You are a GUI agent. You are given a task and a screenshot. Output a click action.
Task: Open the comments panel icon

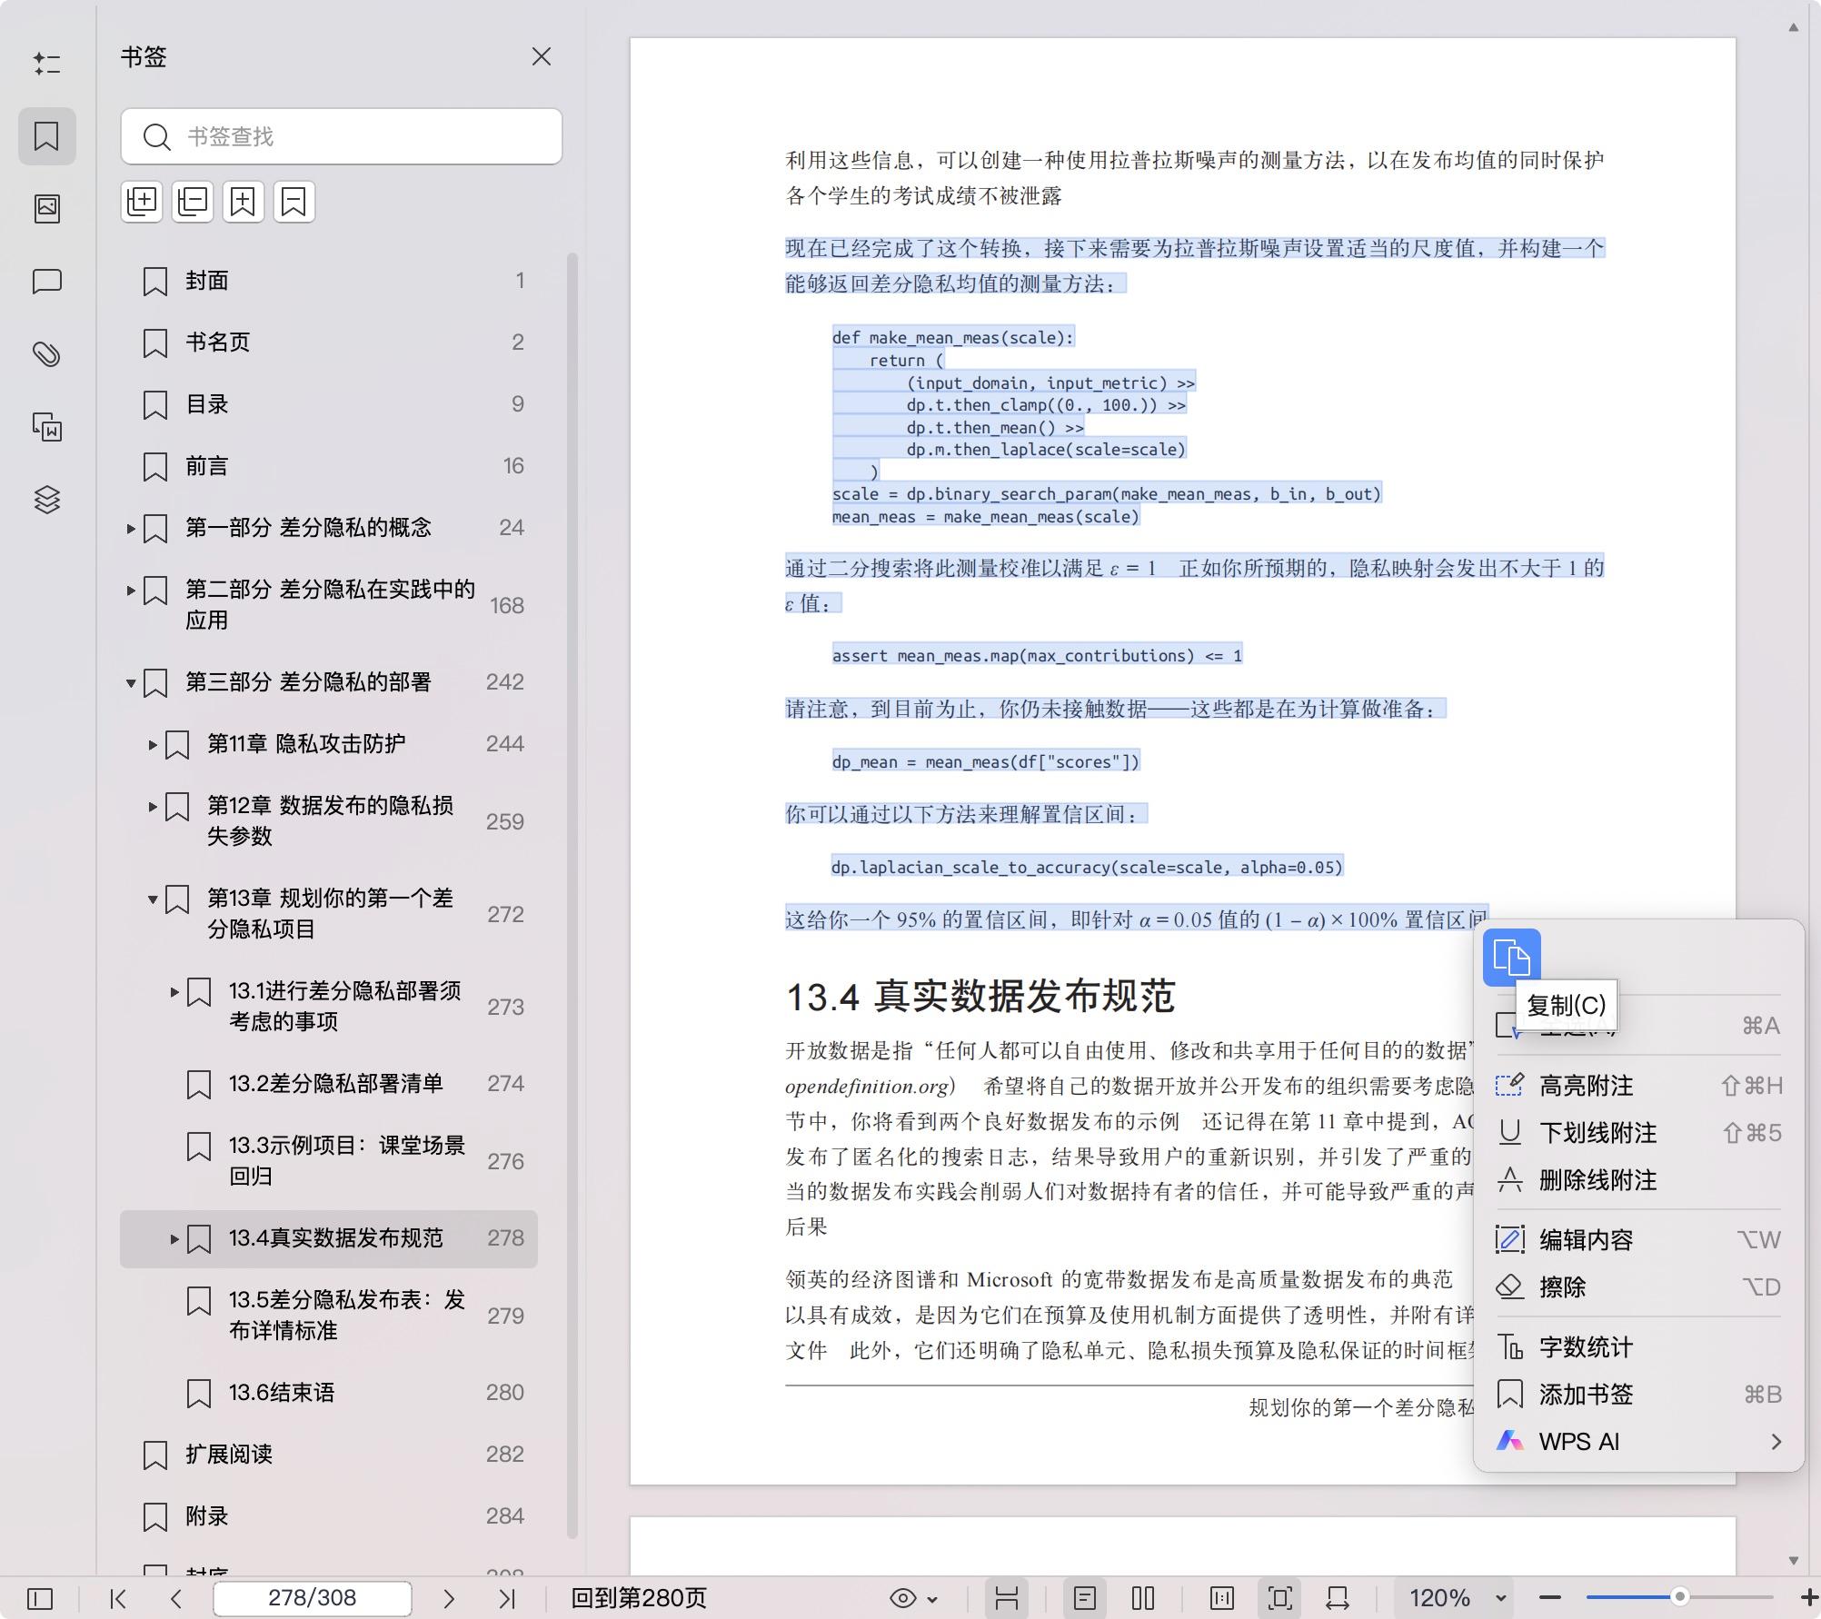(x=47, y=282)
